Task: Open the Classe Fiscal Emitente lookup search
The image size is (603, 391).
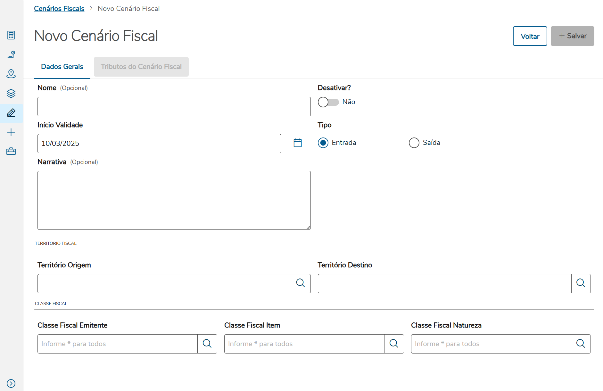Action: (x=207, y=344)
